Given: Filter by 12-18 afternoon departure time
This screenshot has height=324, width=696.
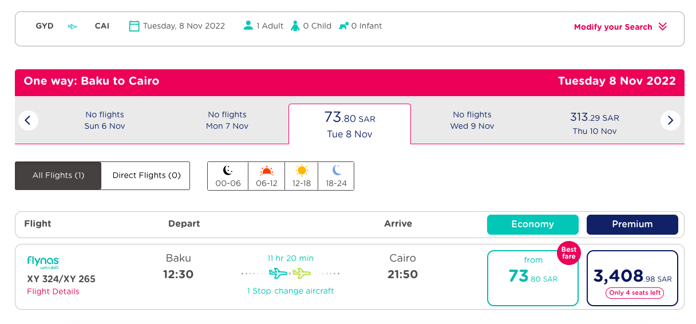Looking at the screenshot, I should pos(301,176).
